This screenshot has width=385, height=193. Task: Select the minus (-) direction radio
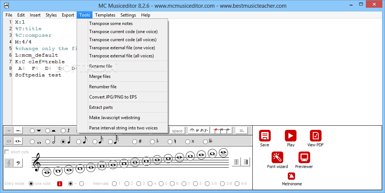[x=81, y=184]
